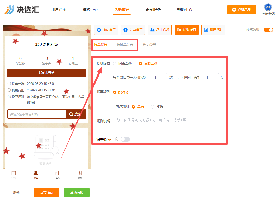Open the 页面设置 section button
This screenshot has width=279, height=204.
pos(133,30)
